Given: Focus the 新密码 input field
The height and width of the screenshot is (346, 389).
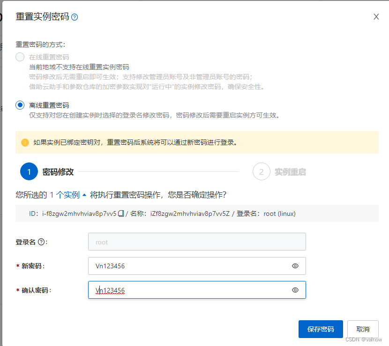Looking at the screenshot, I should click(x=197, y=266).
